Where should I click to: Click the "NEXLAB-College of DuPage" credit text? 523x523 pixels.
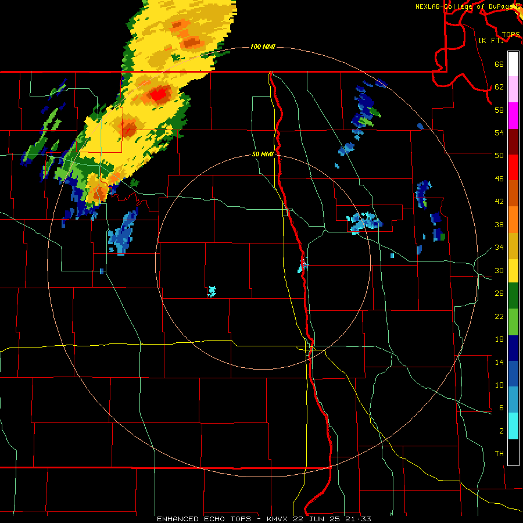(x=467, y=6)
